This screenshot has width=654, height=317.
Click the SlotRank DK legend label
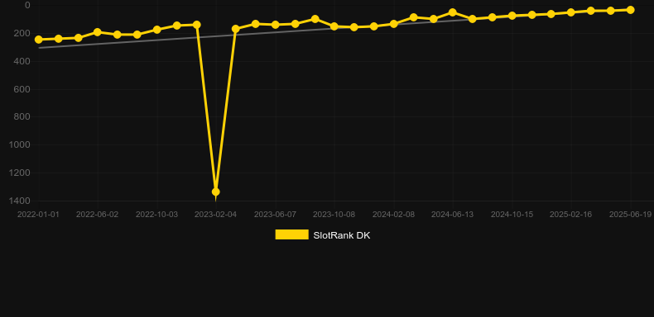point(342,235)
